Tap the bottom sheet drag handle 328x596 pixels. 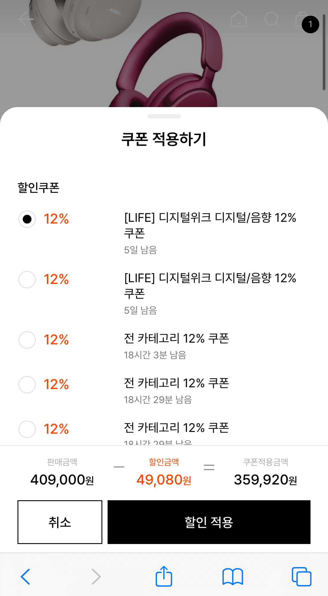(x=164, y=116)
